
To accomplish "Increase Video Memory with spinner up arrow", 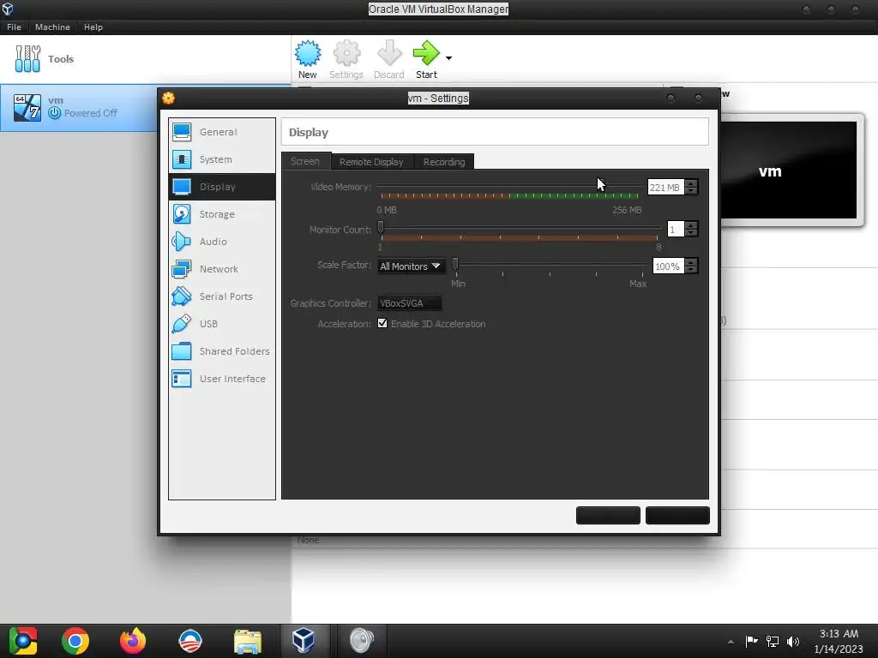I will click(x=692, y=183).
